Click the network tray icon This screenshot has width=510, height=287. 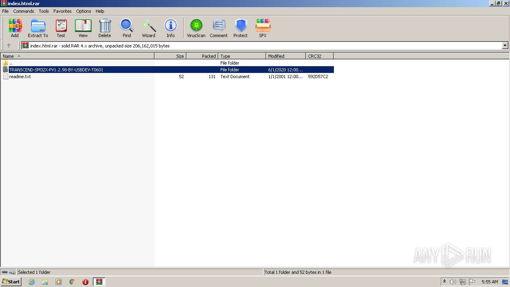pos(463,282)
